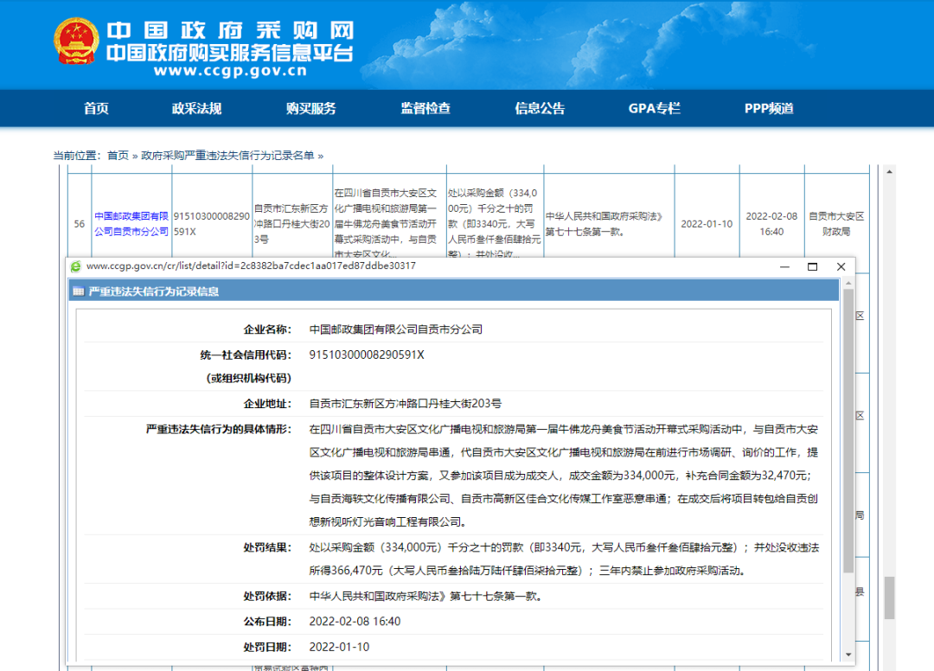Go to 监督检查 in navigation bar
The height and width of the screenshot is (671, 934).
pyautogui.click(x=425, y=108)
